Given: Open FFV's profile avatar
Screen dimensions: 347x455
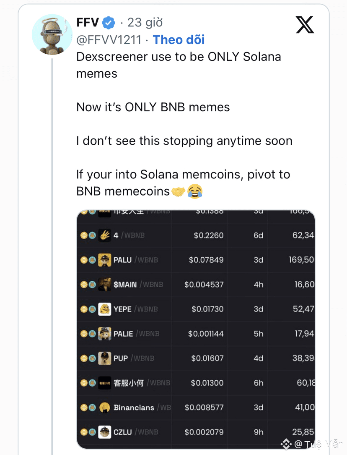Looking at the screenshot, I should point(52,34).
